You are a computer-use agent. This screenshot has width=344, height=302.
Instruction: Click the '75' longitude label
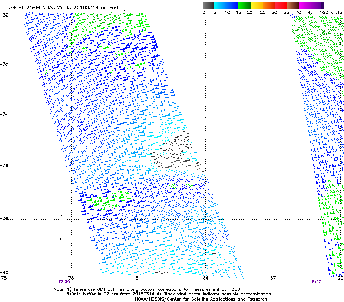pyautogui.click(x=4, y=278)
